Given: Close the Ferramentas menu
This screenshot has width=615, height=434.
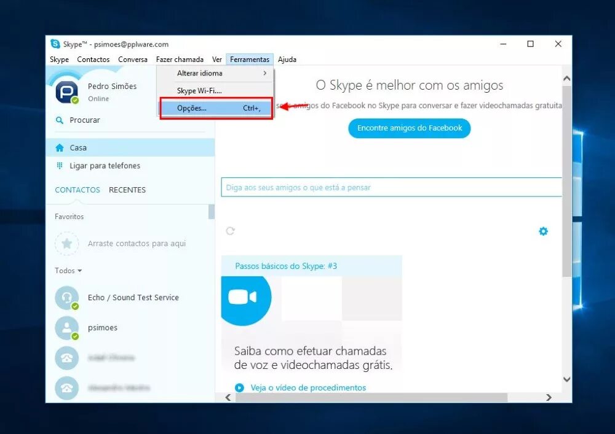Looking at the screenshot, I should [250, 60].
